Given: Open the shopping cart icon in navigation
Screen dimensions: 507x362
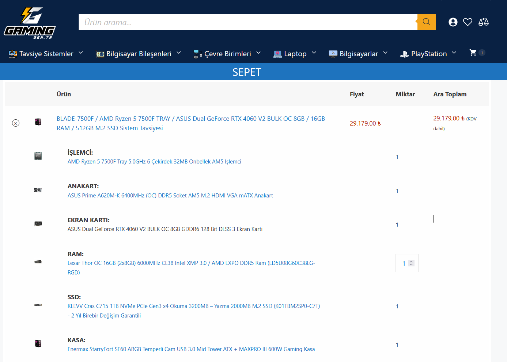Looking at the screenshot, I should point(473,53).
